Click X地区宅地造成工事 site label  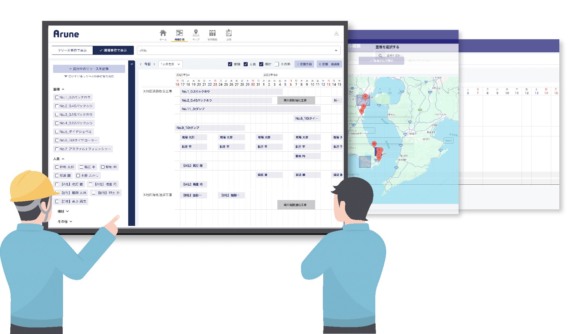(x=158, y=195)
